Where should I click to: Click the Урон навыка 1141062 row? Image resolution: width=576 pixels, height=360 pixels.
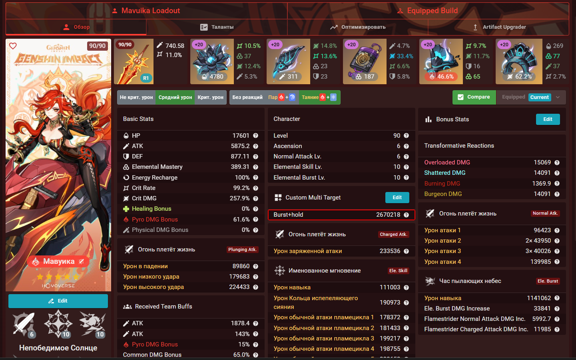[x=492, y=298]
